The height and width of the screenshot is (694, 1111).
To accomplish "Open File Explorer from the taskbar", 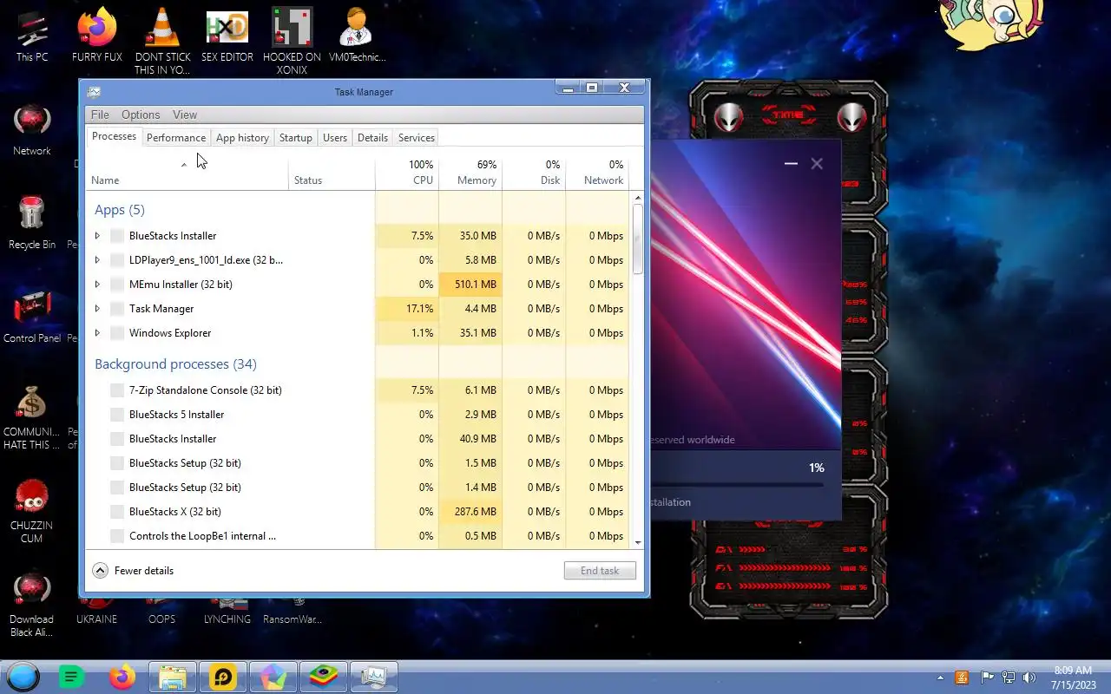I will tap(173, 677).
